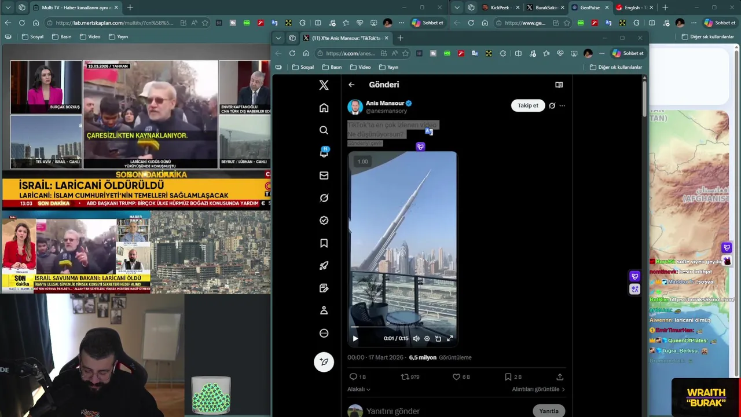Open Premium rocket icon in X sidebar
The image size is (741, 417).
(x=324, y=266)
